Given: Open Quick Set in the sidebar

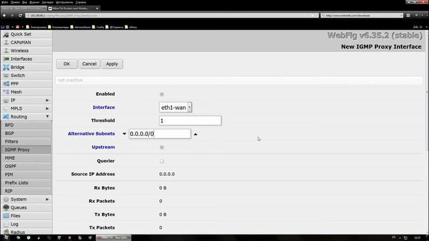Looking at the screenshot, I should [x=26, y=34].
